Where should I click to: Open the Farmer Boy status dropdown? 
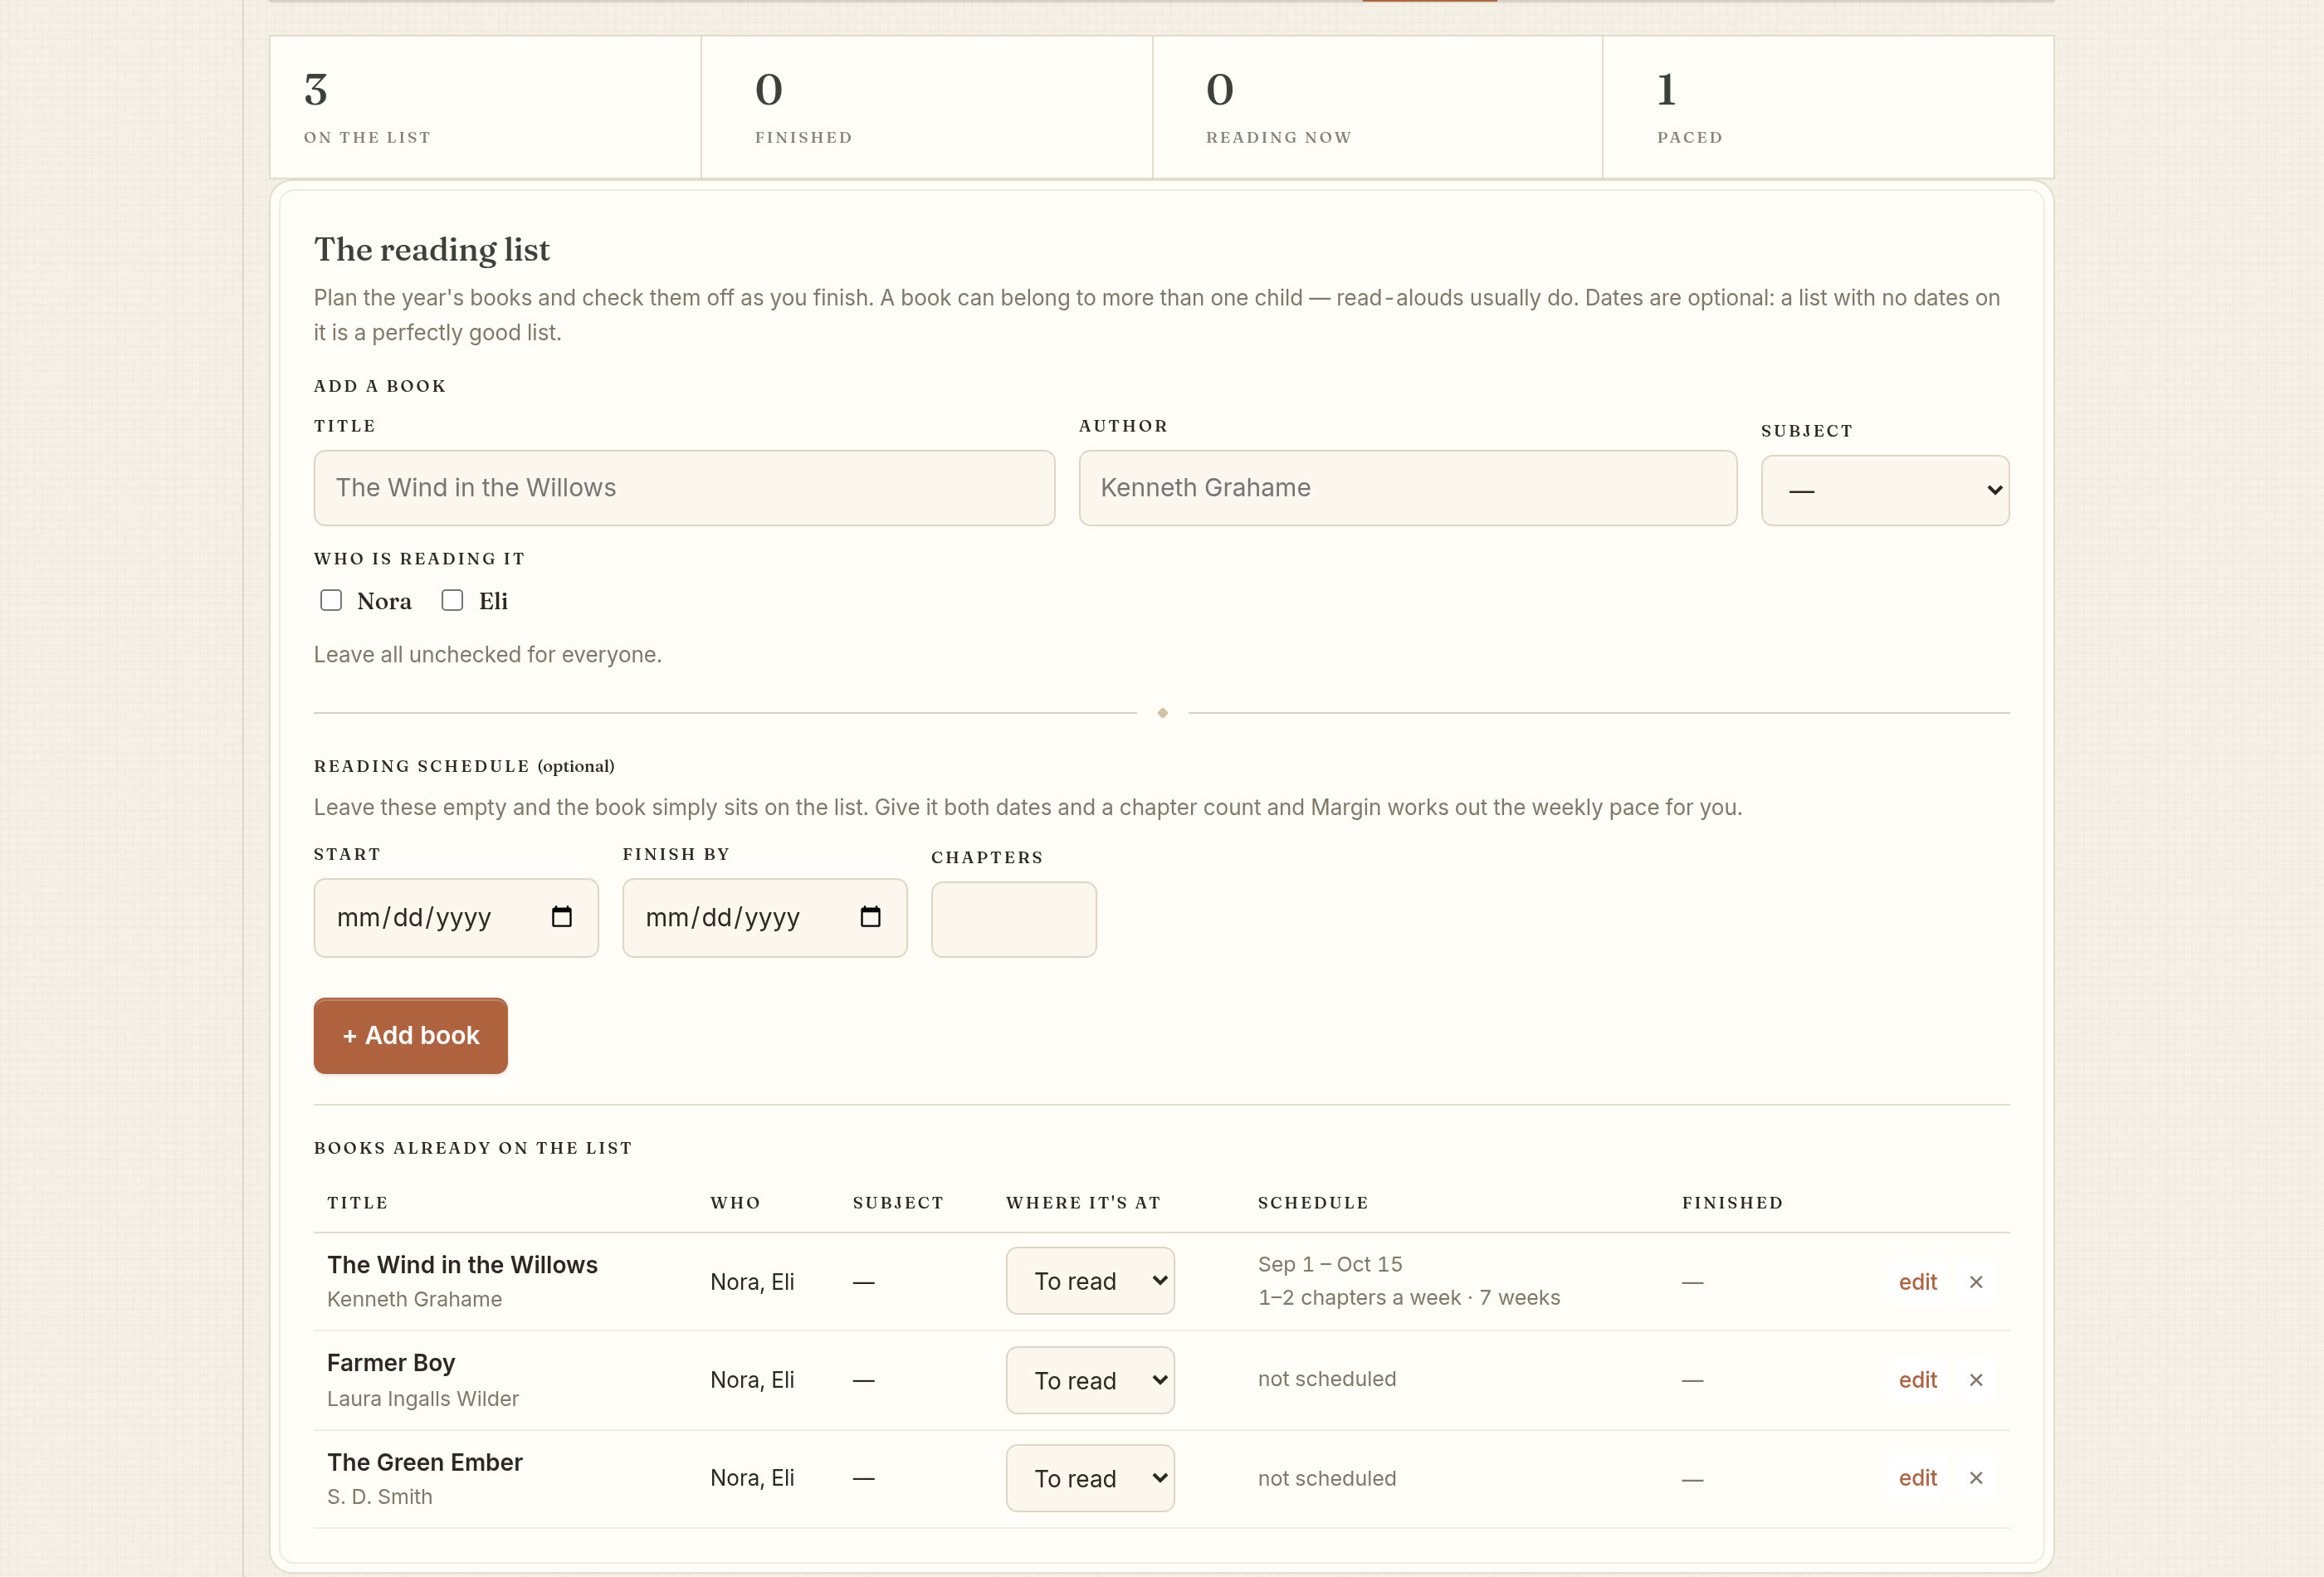[x=1090, y=1380]
